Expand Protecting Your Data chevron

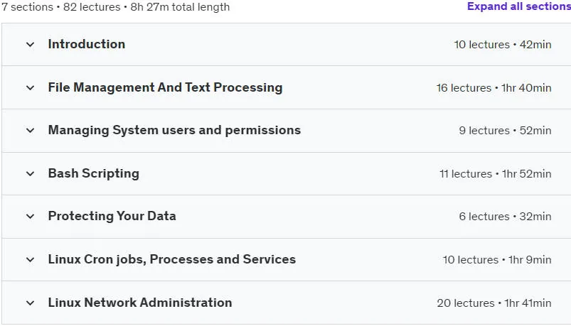tap(31, 217)
